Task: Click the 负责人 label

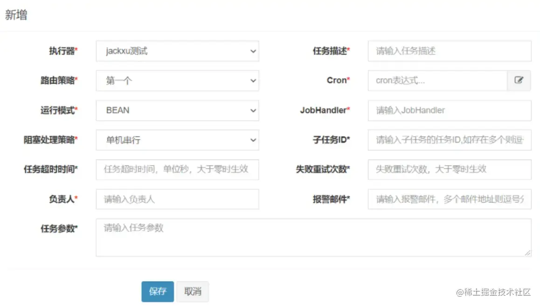Action: pos(63,199)
